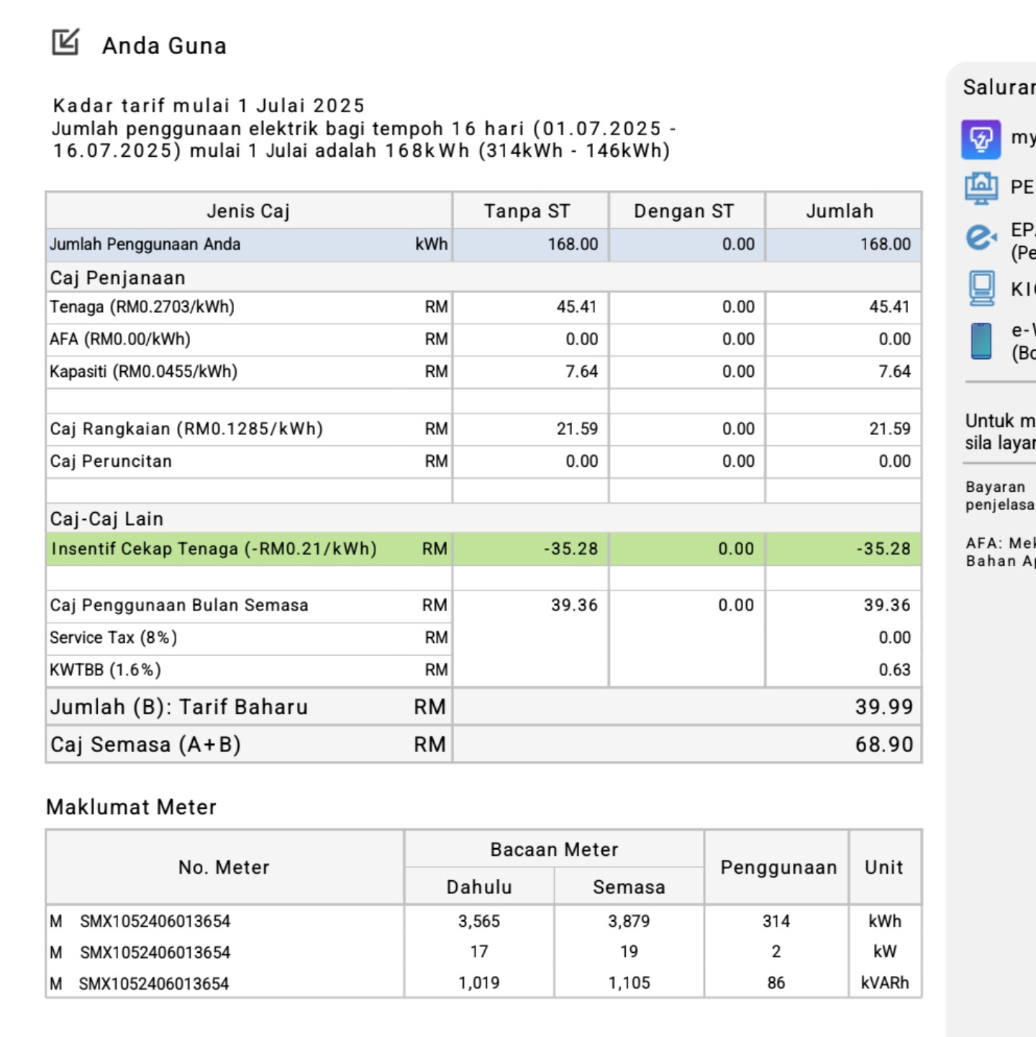
Task: Click the kiosk terminal icon
Action: coord(981,288)
